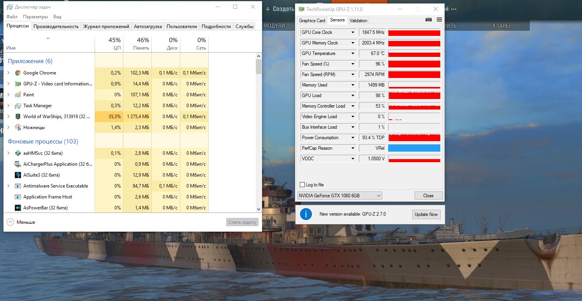The width and height of the screenshot is (582, 301).
Task: Expand the Antimalware Service Executable row
Action: click(9, 186)
